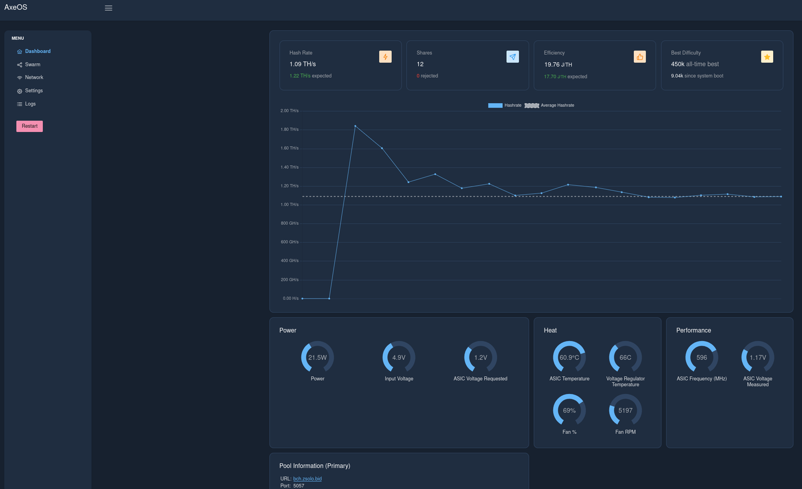Viewport: 802px width, 489px height.
Task: Click the star Best Difficulty icon
Action: [766, 57]
